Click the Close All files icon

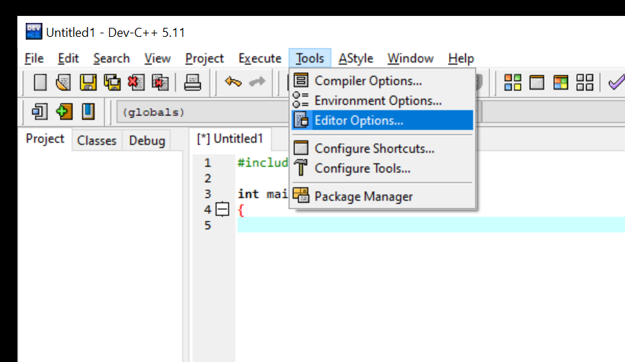pyautogui.click(x=160, y=83)
